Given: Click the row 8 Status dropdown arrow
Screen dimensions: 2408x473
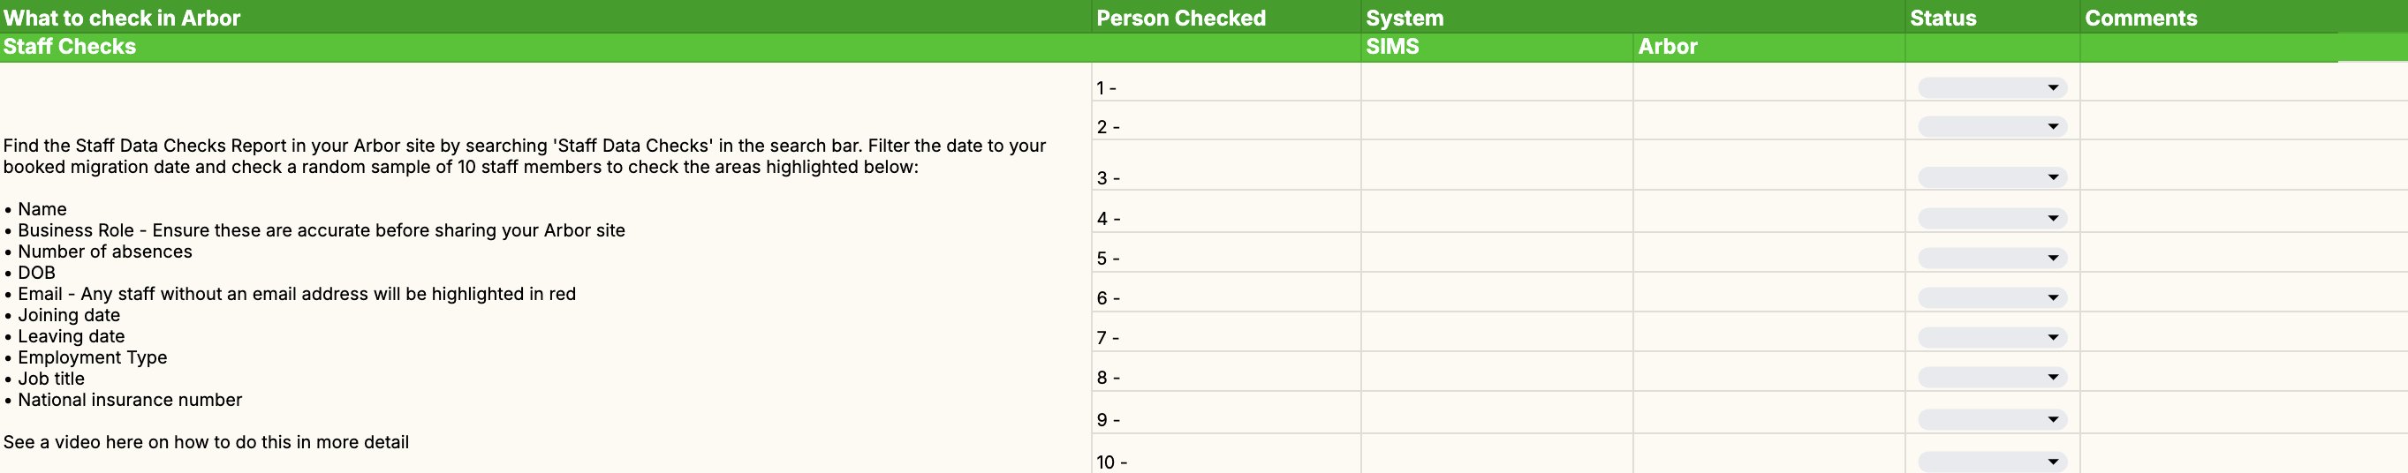Looking at the screenshot, I should click(x=2053, y=377).
